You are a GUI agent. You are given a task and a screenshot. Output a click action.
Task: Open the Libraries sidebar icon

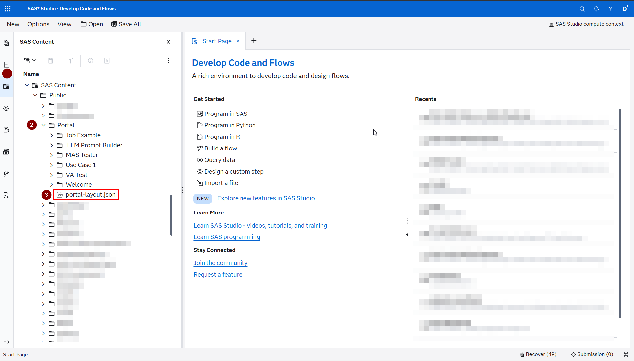(x=6, y=152)
